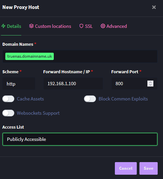Click the Save button
Viewport: 163px width, 179px height.
[148, 168]
